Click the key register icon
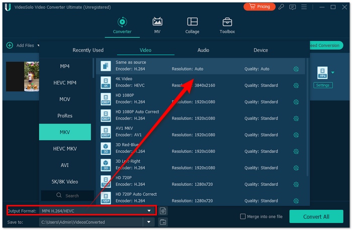The height and width of the screenshot is (230, 352). [x=281, y=7]
